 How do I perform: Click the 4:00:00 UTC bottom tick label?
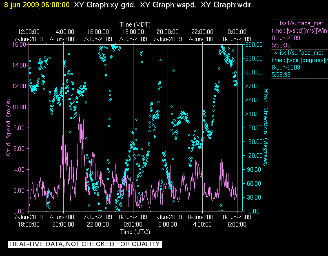click(x=203, y=224)
